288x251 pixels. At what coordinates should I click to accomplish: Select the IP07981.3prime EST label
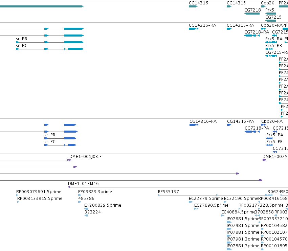click(x=243, y=239)
